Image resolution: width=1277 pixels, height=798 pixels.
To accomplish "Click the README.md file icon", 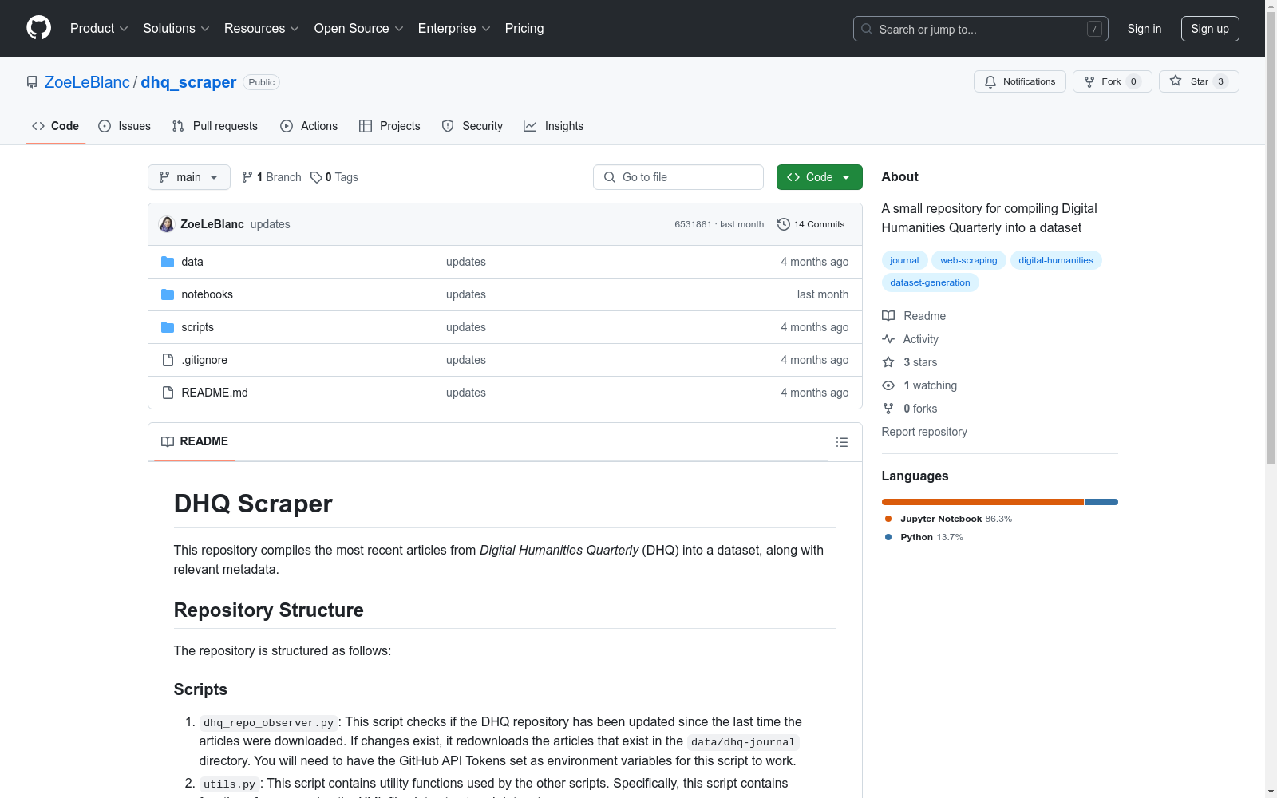I will [168, 393].
